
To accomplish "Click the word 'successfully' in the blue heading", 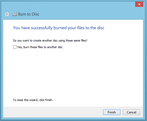I will tap(42, 28).
